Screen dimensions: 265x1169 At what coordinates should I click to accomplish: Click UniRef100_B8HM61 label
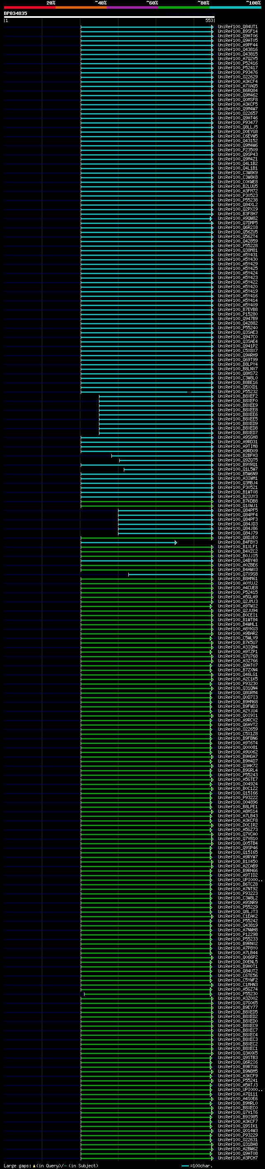pyautogui.click(x=237, y=578)
